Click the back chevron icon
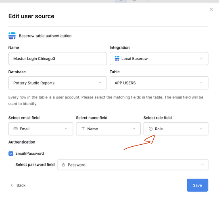 (12, 185)
